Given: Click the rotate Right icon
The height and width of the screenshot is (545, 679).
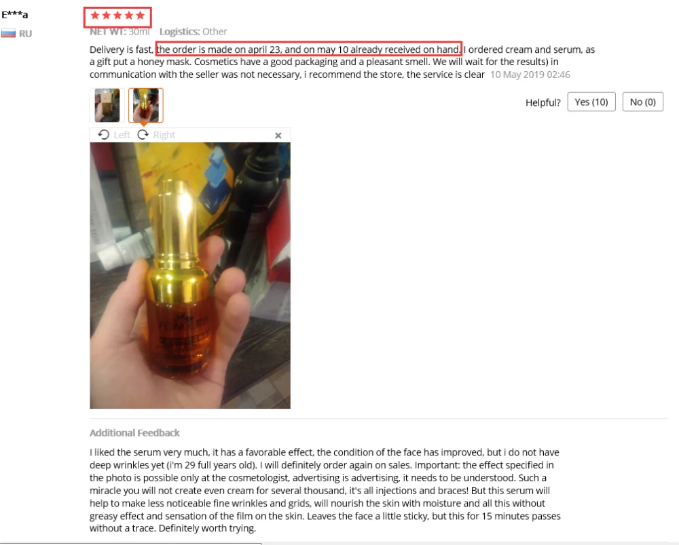Looking at the screenshot, I should click(x=143, y=135).
